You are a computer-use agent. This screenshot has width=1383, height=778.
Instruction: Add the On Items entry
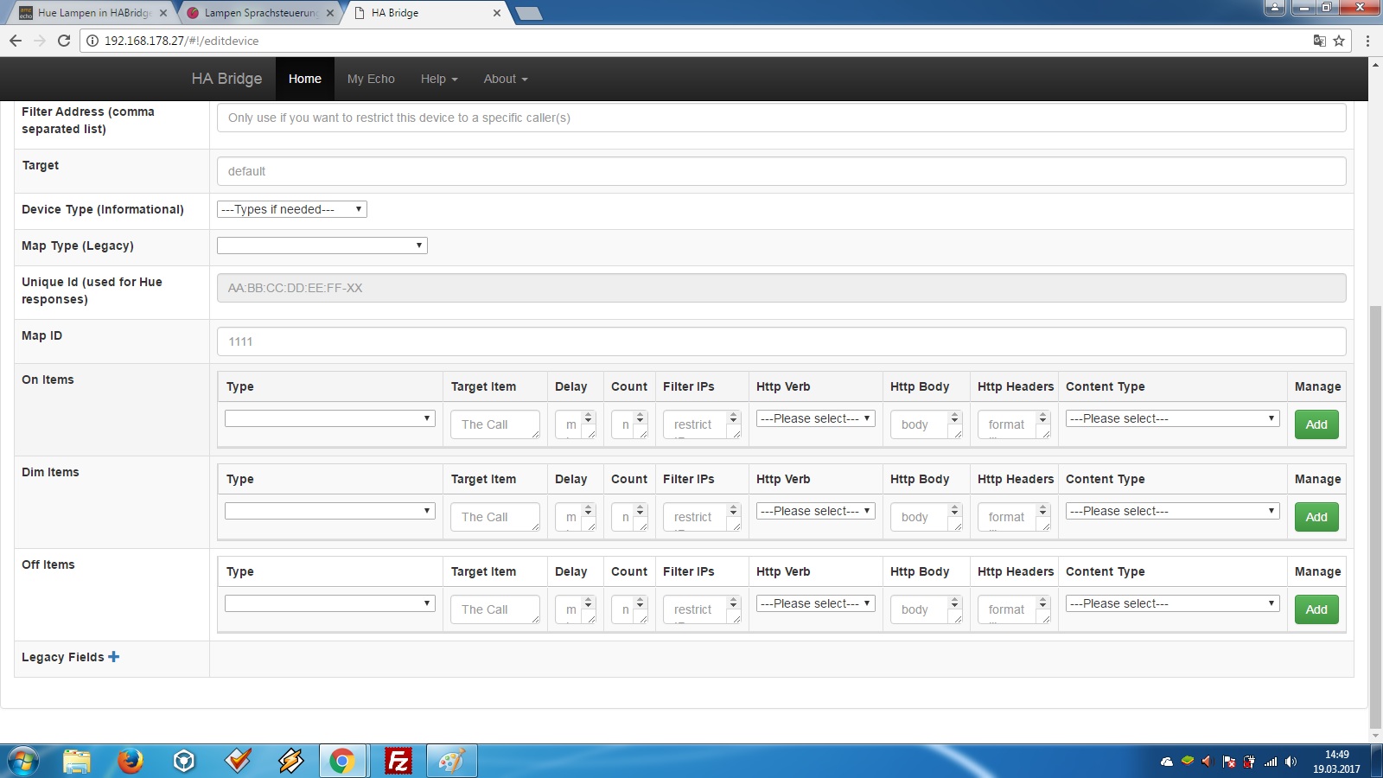pos(1316,424)
